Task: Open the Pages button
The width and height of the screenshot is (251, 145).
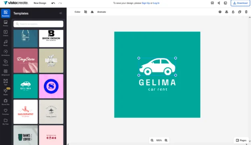Action: [x=241, y=141]
